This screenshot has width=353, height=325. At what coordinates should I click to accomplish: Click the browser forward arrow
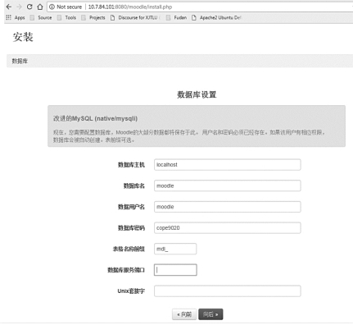(x=19, y=7)
